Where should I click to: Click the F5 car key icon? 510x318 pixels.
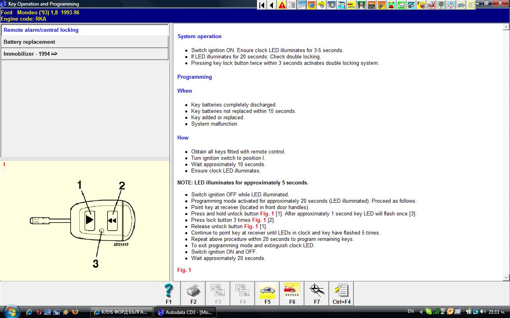pos(267,294)
